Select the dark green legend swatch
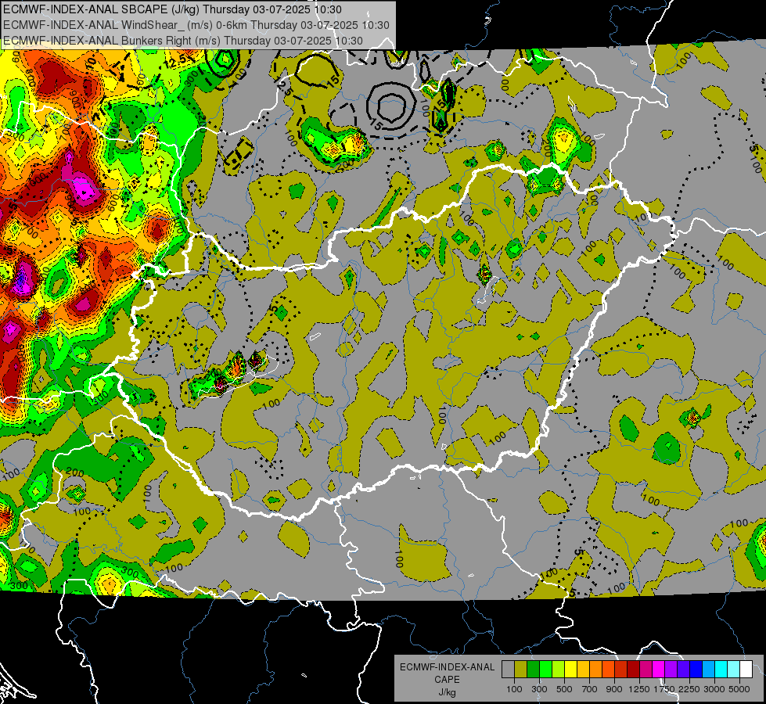The image size is (766, 704). point(533,669)
